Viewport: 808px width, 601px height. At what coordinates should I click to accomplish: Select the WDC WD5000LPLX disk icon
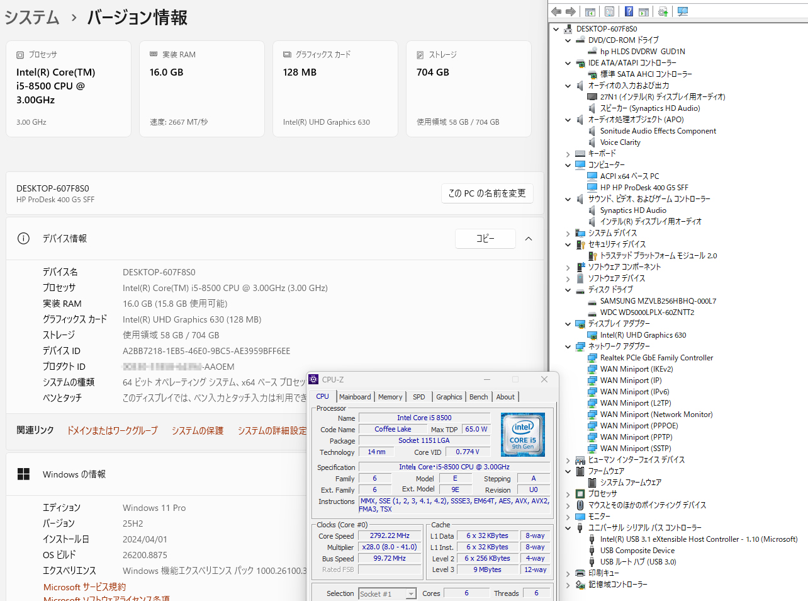click(592, 312)
